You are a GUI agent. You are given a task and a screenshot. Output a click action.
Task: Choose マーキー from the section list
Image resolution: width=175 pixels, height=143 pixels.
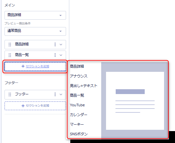pyautogui.click(x=77, y=124)
